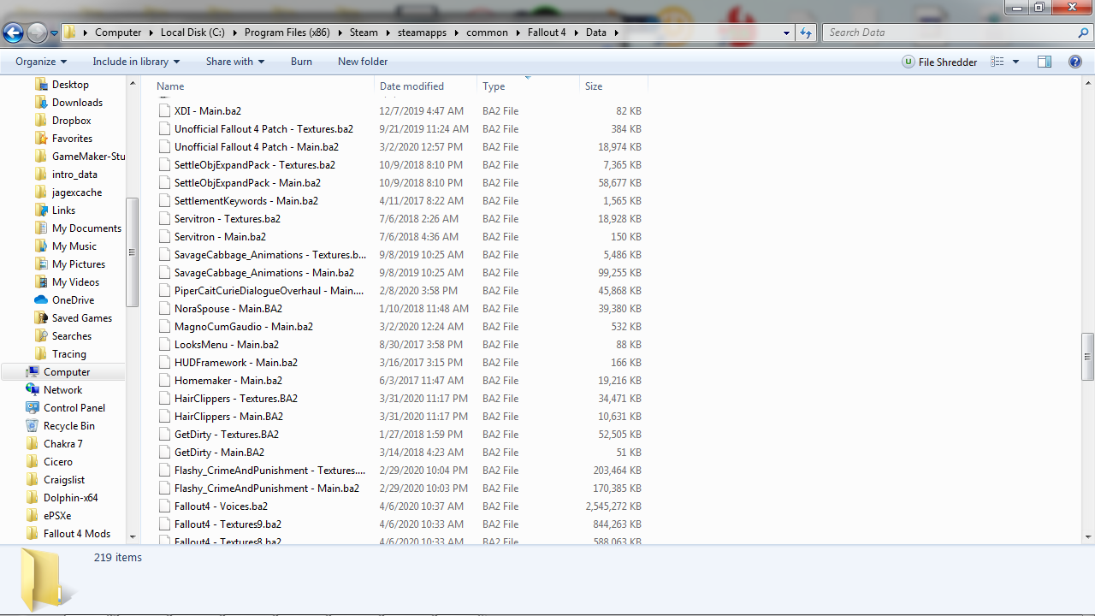Select the Computer icon in navigation pane
Image resolution: width=1095 pixels, height=616 pixels.
pyautogui.click(x=33, y=372)
